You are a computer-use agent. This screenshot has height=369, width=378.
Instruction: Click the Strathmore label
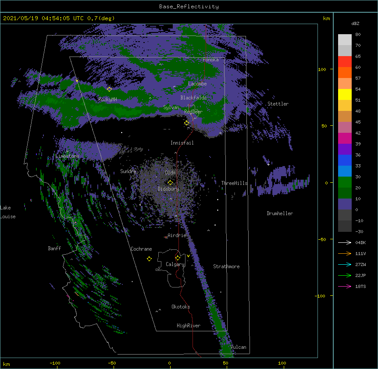tap(226, 266)
